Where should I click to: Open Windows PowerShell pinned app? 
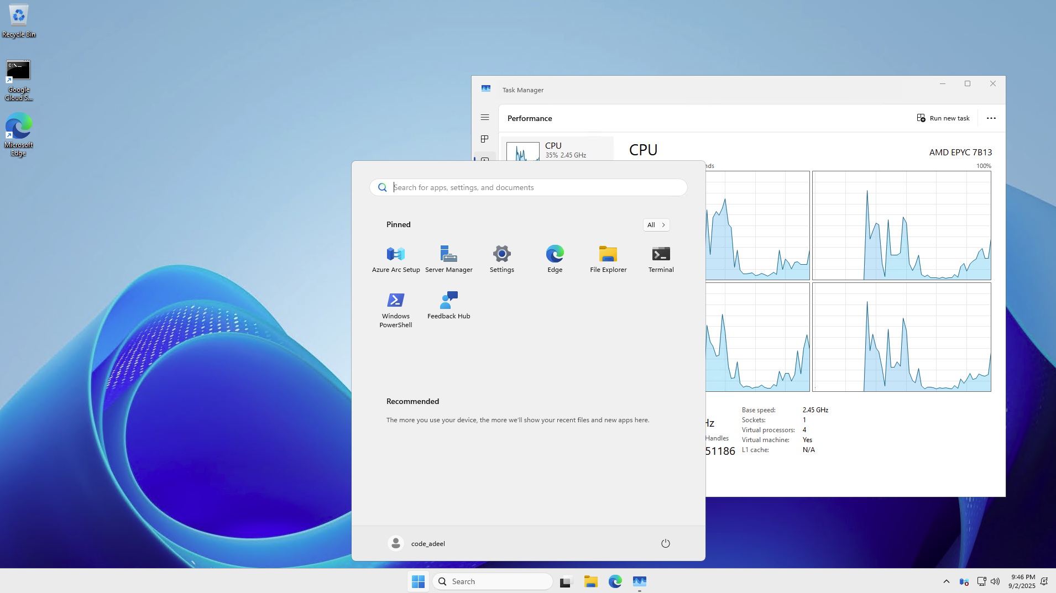coord(396,309)
